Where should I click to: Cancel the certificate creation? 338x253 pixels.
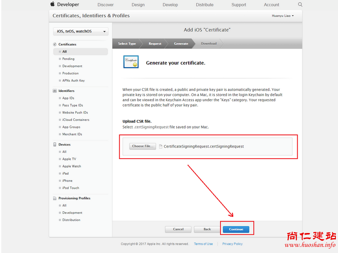pos(178,229)
